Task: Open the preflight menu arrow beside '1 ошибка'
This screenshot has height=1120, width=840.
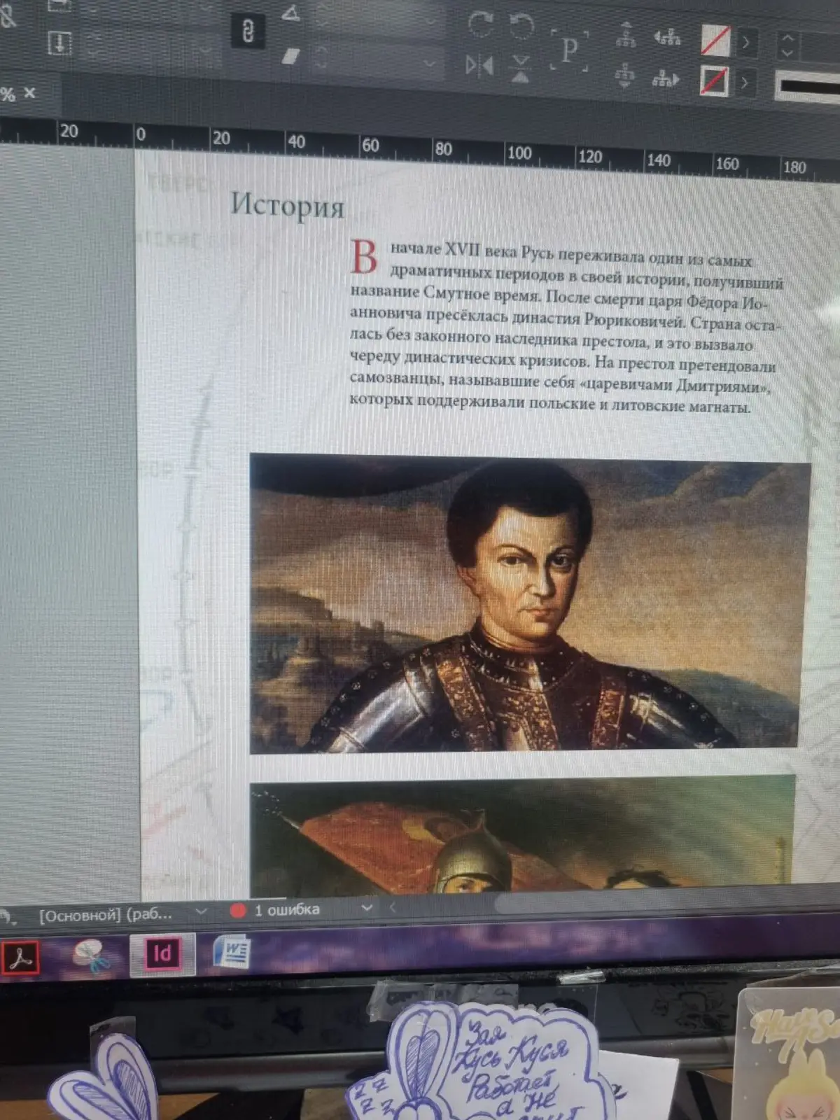Action: click(x=366, y=908)
